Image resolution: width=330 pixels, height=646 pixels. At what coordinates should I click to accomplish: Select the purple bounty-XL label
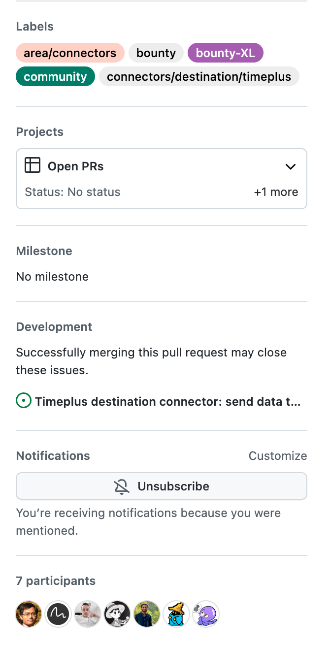click(226, 53)
